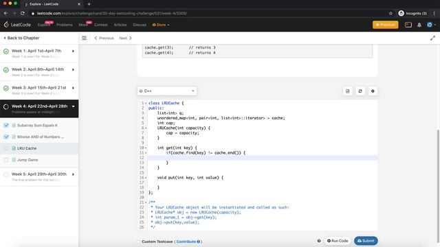Screen dimensions: 440x247
Task: Open Chrome three-dot menu
Action: (434, 13)
